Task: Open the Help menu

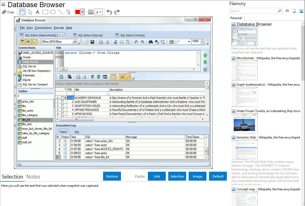Action: click(69, 28)
